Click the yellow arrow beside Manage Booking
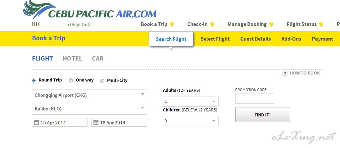 271,25
